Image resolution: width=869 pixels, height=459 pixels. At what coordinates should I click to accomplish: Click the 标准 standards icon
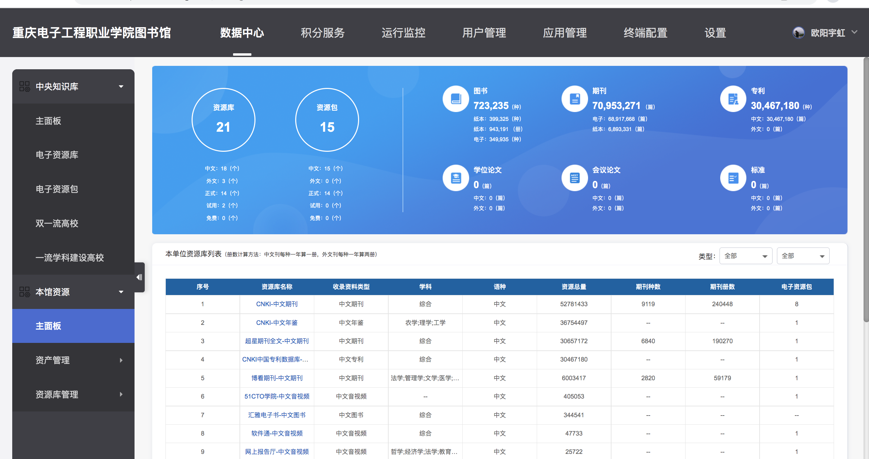733,178
